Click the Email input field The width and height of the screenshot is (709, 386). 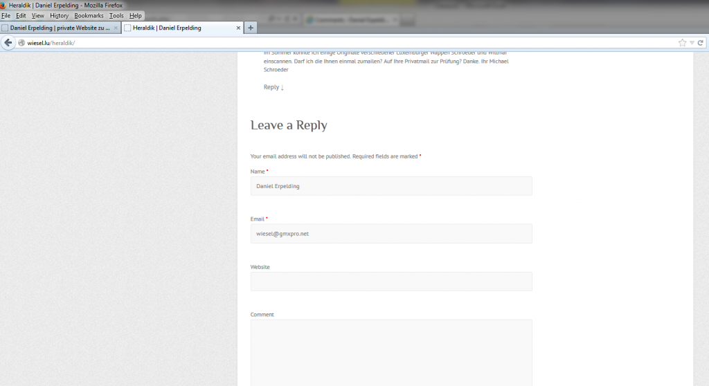point(391,234)
